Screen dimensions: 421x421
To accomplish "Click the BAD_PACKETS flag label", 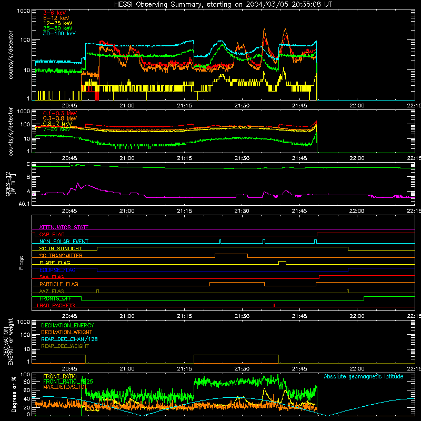I will 56,305.
